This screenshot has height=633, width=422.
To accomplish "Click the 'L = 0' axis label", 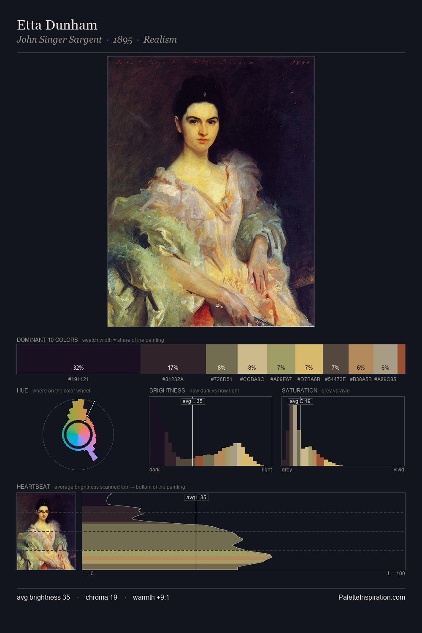I will [88, 573].
